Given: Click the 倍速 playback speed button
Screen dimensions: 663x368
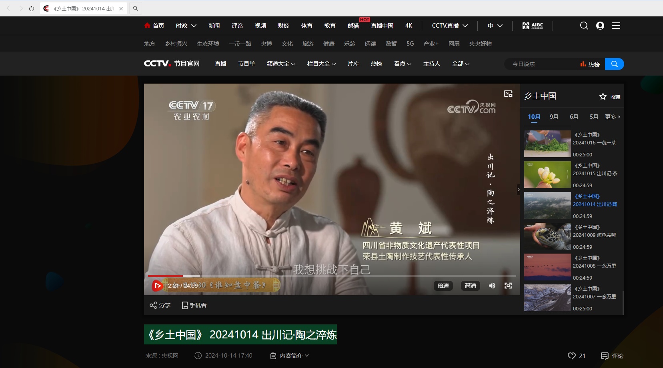Looking at the screenshot, I should pos(443,286).
